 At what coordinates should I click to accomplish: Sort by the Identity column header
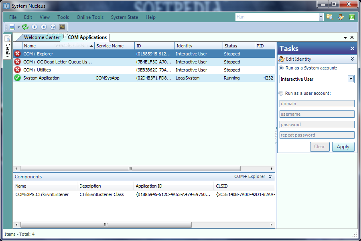pyautogui.click(x=199, y=46)
